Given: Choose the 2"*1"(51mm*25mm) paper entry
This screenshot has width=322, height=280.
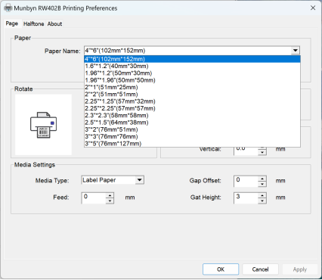Looking at the screenshot, I should click(192, 87).
